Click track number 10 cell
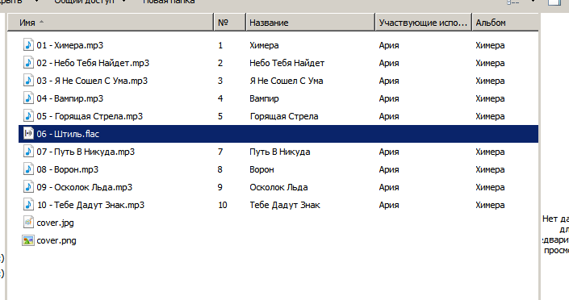This screenshot has width=569, height=300. (x=223, y=206)
